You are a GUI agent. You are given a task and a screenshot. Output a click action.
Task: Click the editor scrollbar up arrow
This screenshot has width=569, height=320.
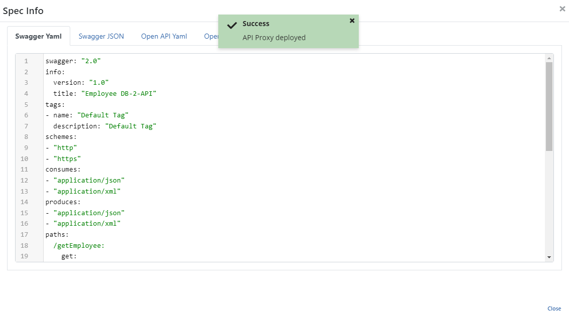pyautogui.click(x=549, y=58)
